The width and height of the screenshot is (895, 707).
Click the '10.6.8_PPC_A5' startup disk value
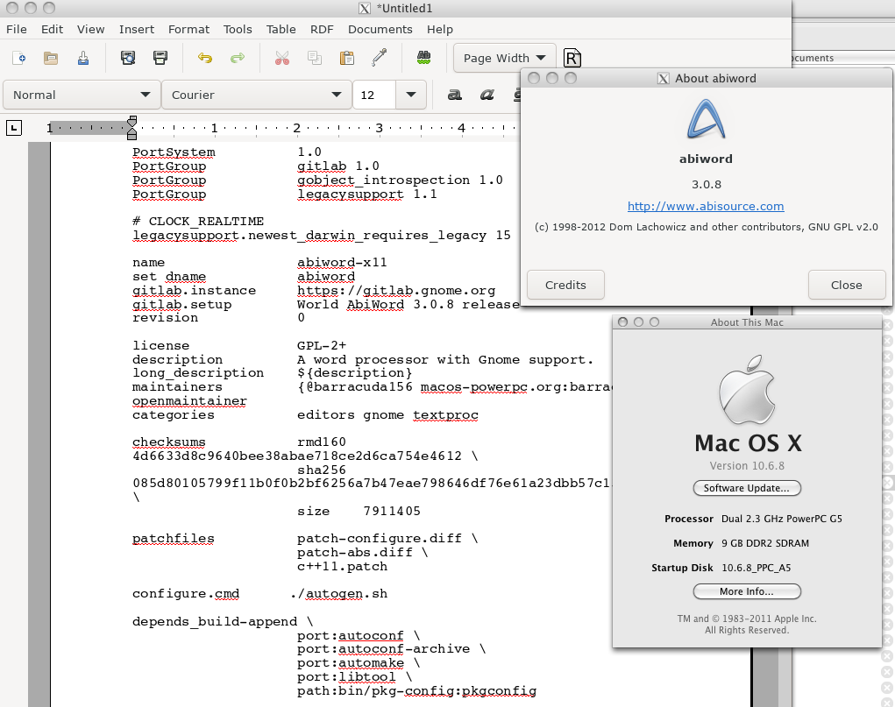(x=756, y=568)
